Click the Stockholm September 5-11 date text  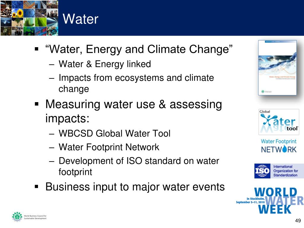250,200
